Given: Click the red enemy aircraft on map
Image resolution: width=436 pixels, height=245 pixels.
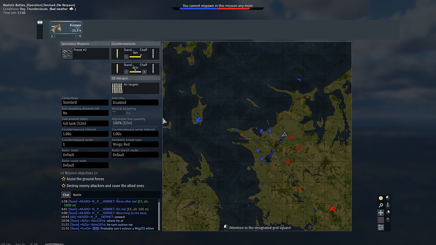Looking at the screenshot, I should click(x=332, y=209).
